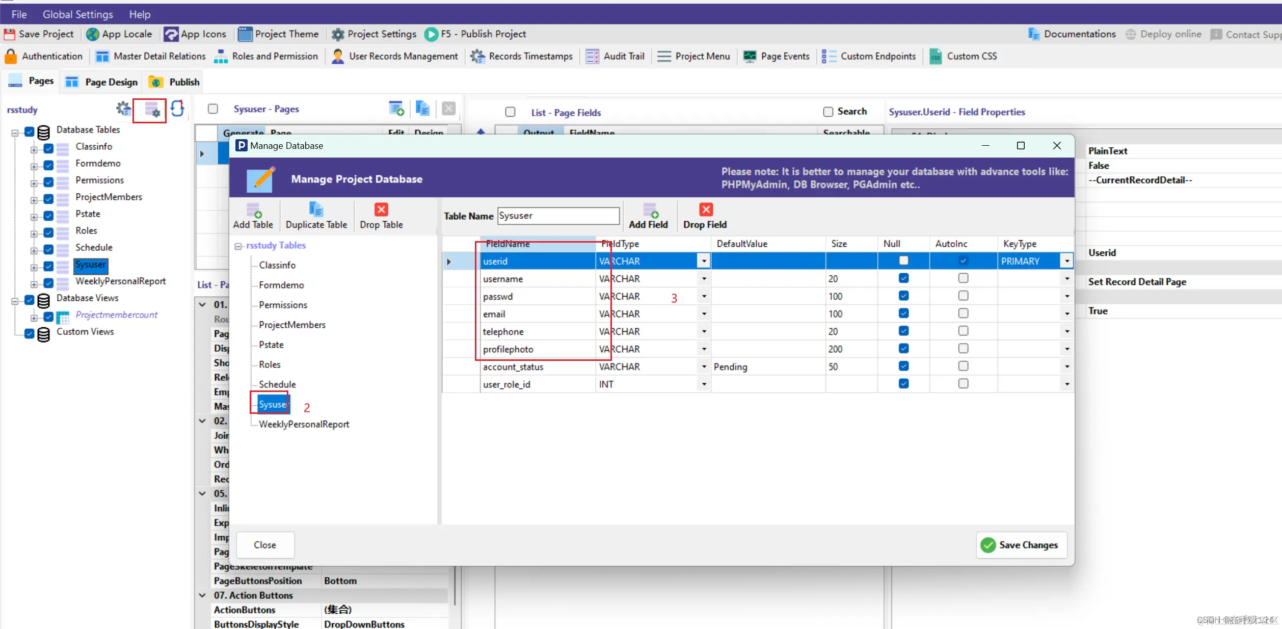This screenshot has width=1282, height=629.
Task: Click the Save Changes button
Action: [1021, 545]
